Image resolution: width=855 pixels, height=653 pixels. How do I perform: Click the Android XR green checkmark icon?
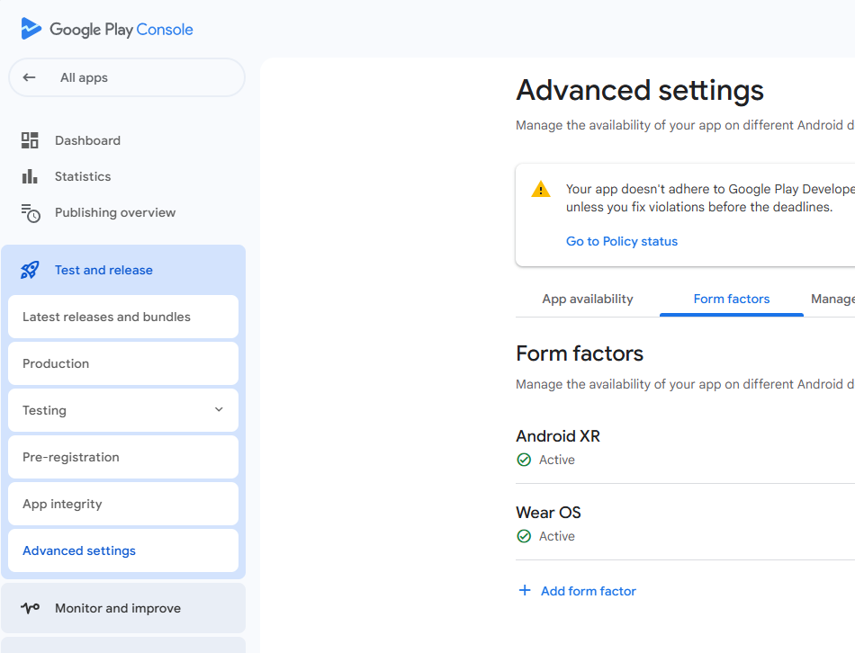tap(524, 460)
